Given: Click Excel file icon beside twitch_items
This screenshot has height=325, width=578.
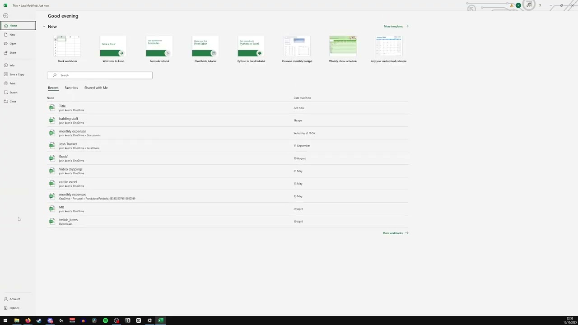Looking at the screenshot, I should pyautogui.click(x=52, y=221).
